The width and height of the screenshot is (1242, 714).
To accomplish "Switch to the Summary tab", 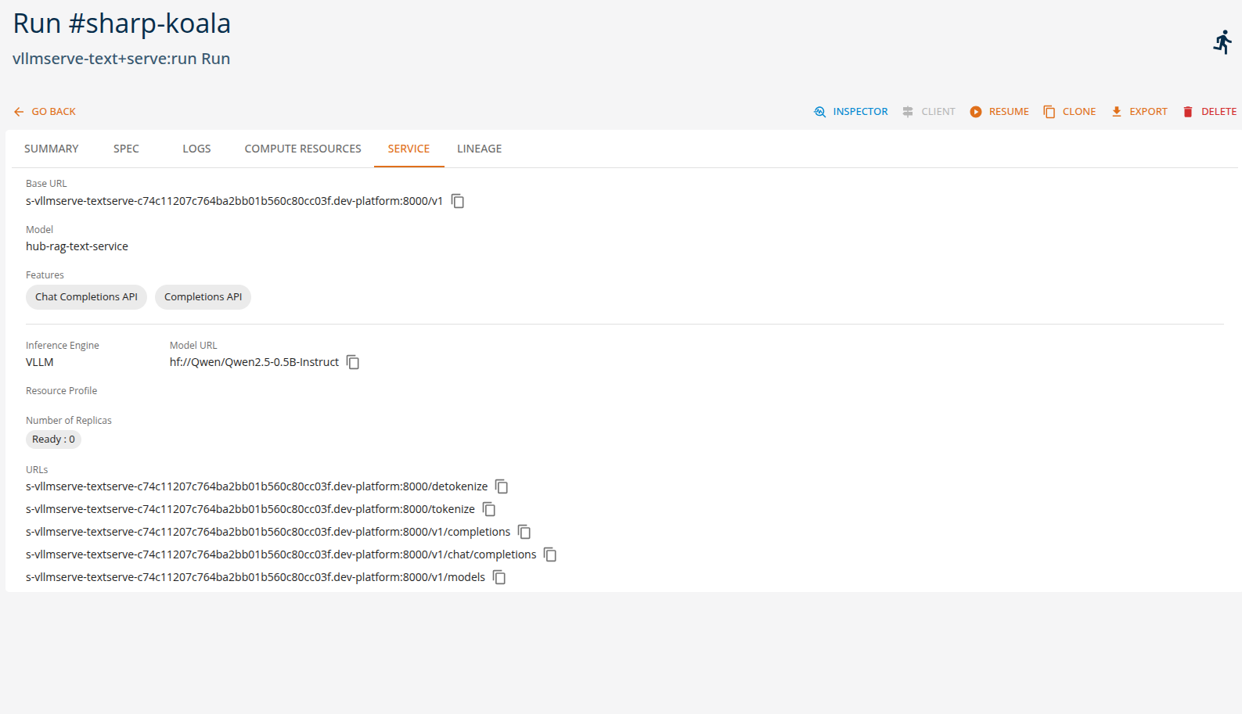I will 52,149.
